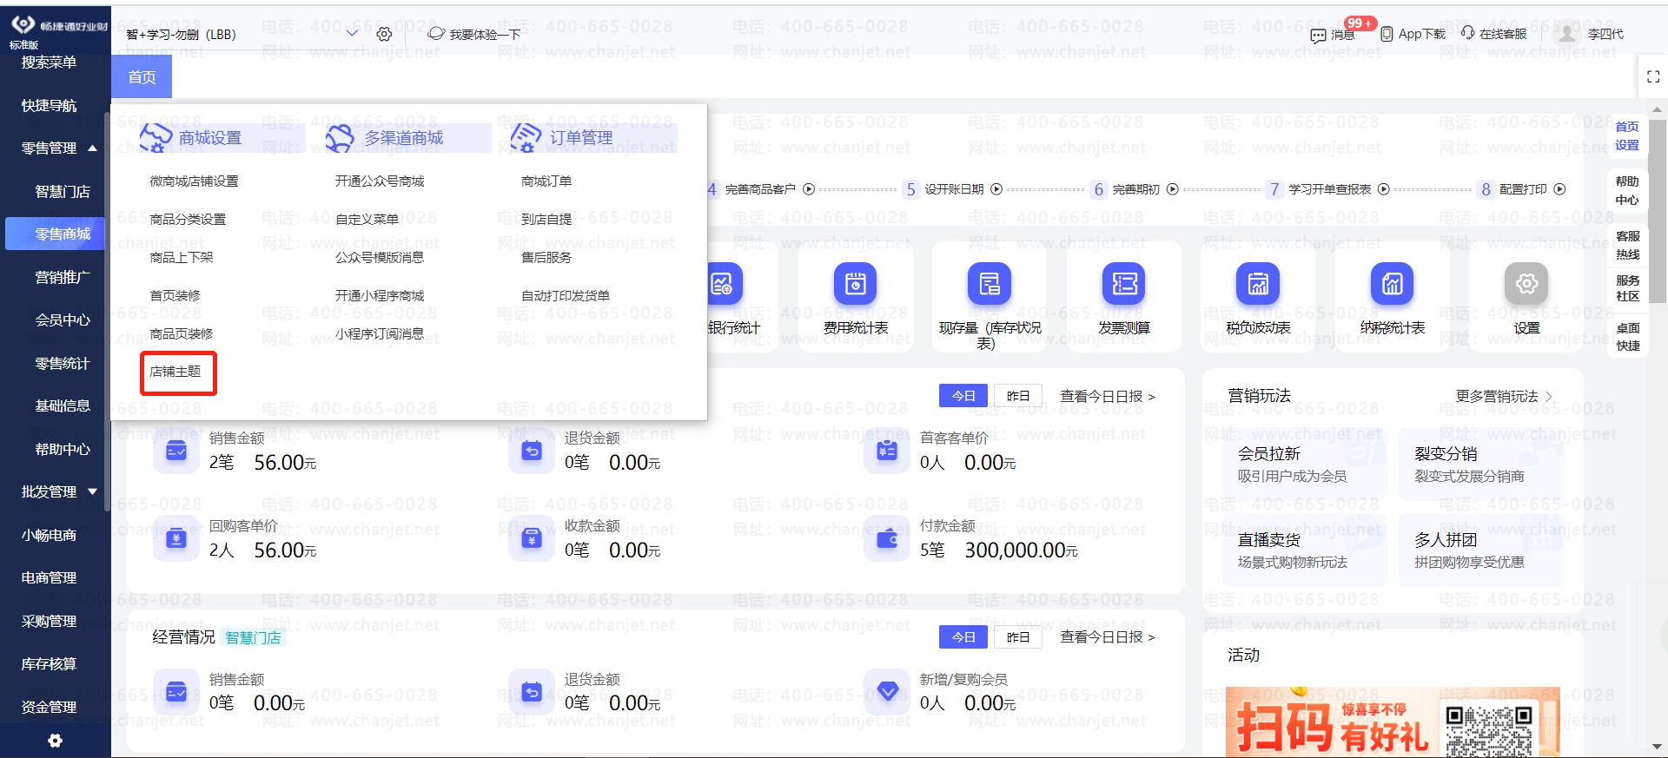Open 查看今日日报 in the upper stats panel
The height and width of the screenshot is (758, 1668).
[1108, 397]
